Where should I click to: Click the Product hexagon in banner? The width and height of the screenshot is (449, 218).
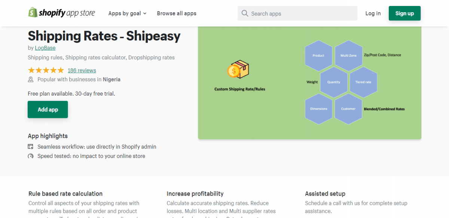pos(318,56)
